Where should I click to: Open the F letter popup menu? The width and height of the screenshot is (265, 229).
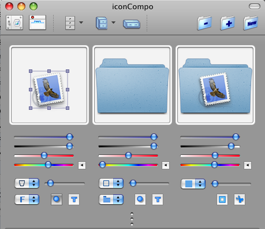[27, 200]
